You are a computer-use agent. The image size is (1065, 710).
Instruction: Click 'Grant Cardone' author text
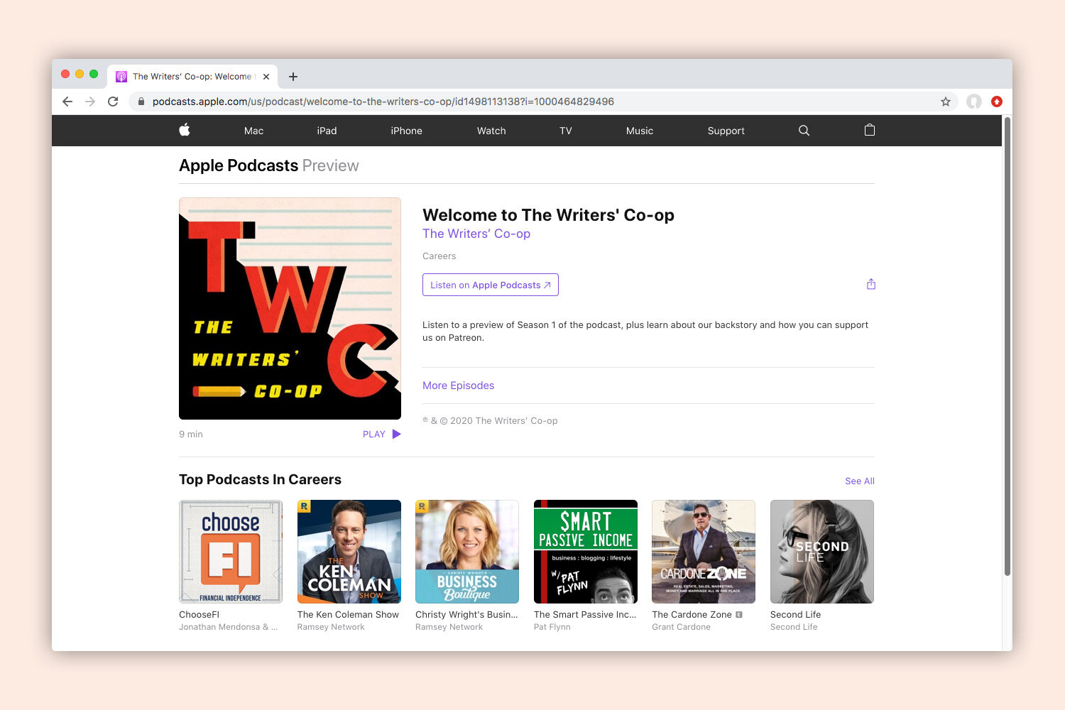point(681,627)
